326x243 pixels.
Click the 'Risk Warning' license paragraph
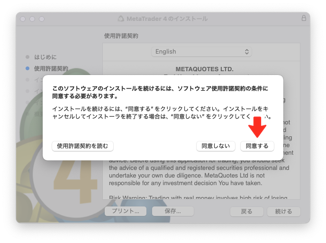[x=198, y=197]
